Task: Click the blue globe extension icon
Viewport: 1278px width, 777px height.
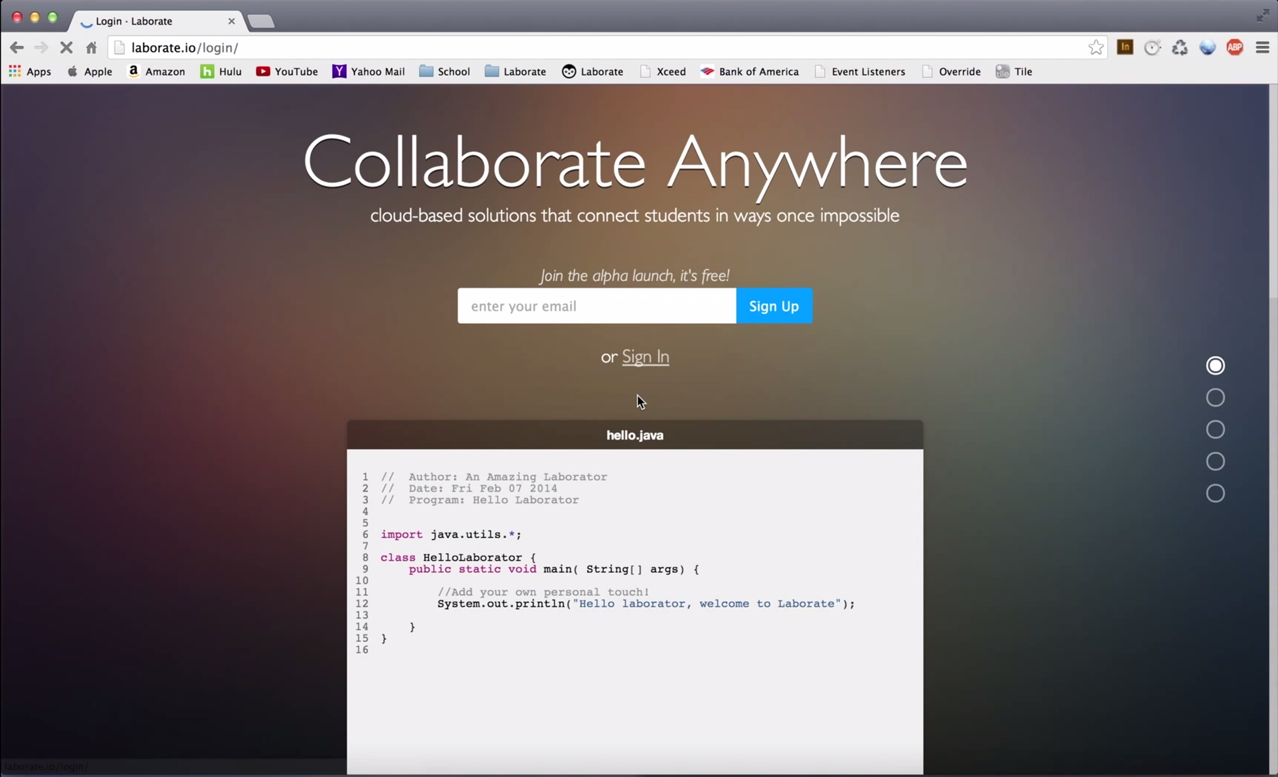Action: coord(1208,47)
